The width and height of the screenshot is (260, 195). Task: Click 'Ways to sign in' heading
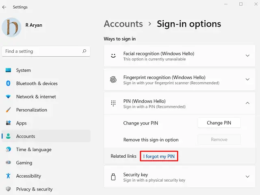pos(120,39)
